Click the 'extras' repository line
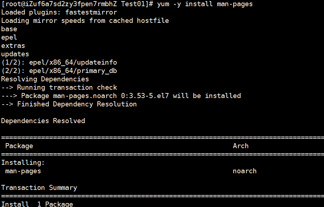The image size is (324, 207). coord(13,46)
